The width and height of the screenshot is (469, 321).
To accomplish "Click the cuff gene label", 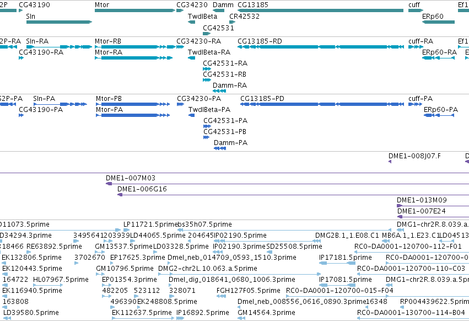I will tap(414, 5).
